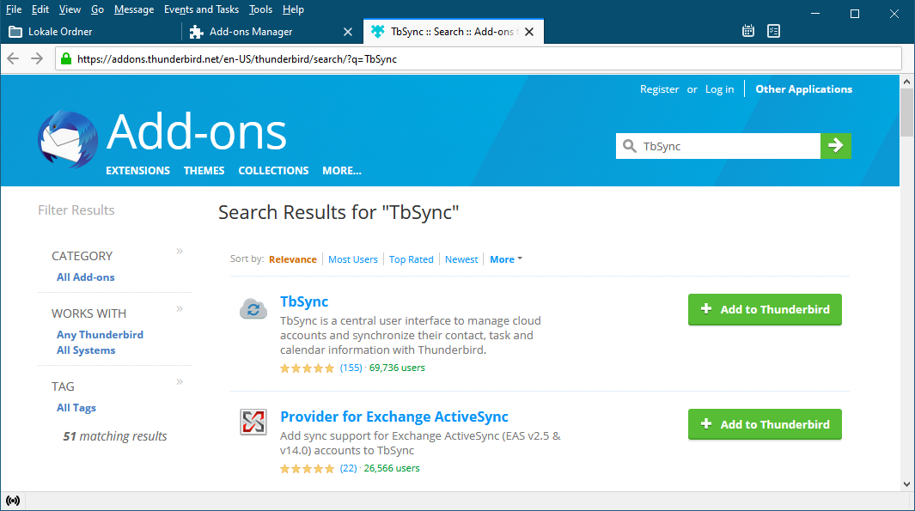915x511 pixels.
Task: Open the Message menu
Action: [x=134, y=9]
